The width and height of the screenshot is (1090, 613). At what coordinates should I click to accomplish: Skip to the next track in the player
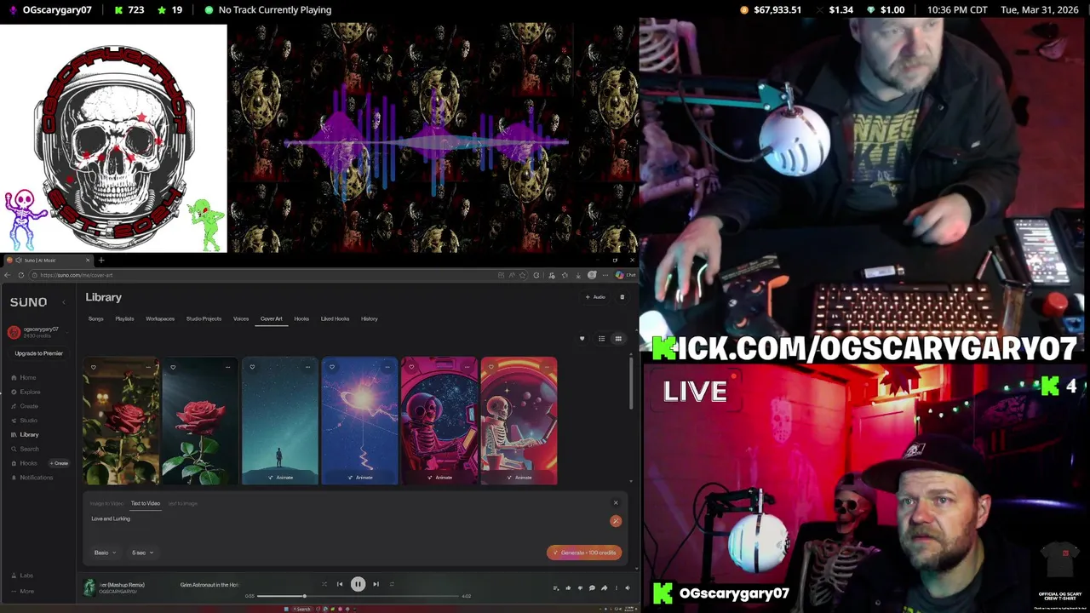[x=376, y=584]
